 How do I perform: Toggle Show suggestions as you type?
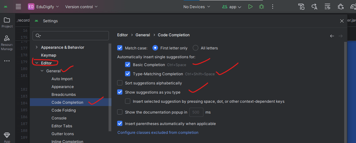click(120, 92)
